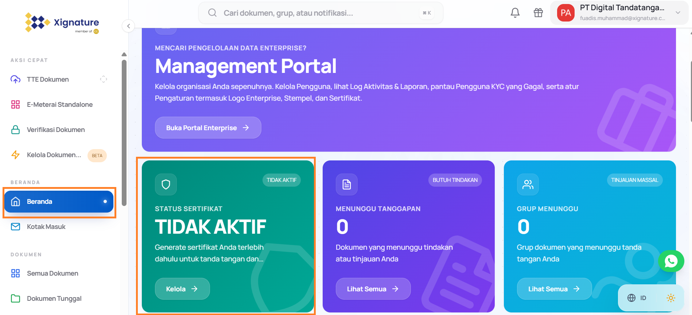
Task: Click the Xignature logo
Action: point(62,23)
